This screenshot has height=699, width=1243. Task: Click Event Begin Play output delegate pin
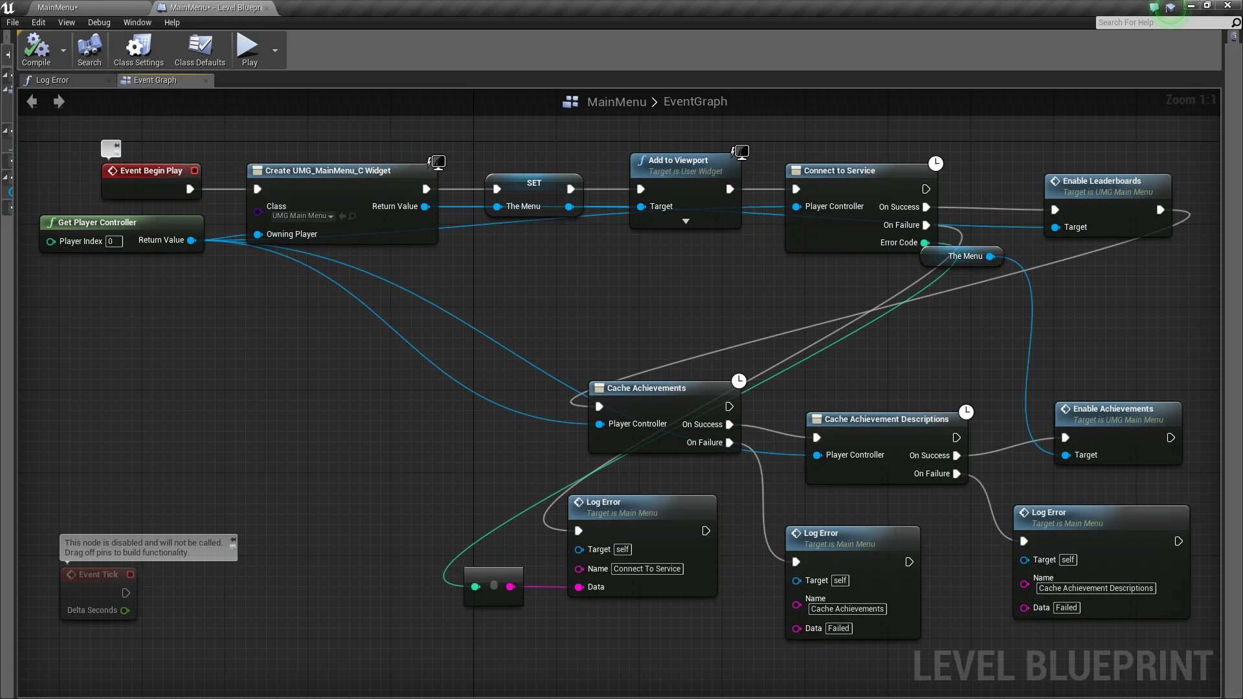[194, 171]
